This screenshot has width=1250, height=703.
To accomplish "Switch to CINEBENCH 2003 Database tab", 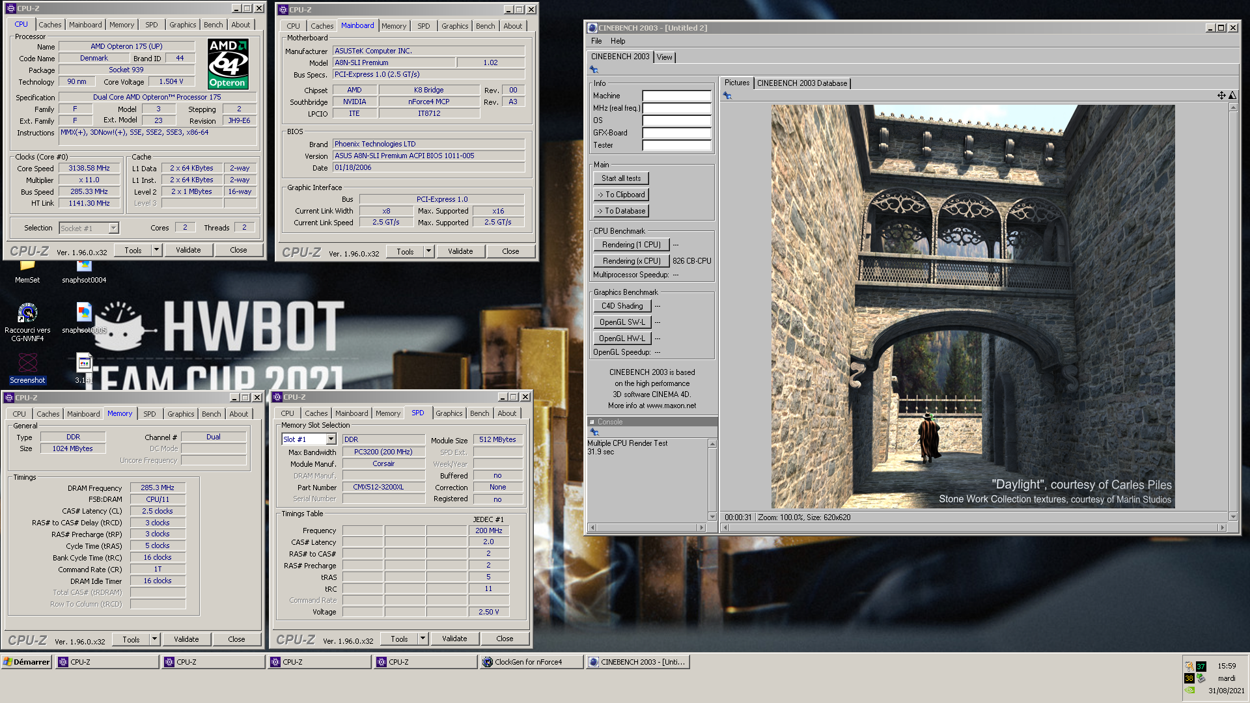I will tap(802, 83).
